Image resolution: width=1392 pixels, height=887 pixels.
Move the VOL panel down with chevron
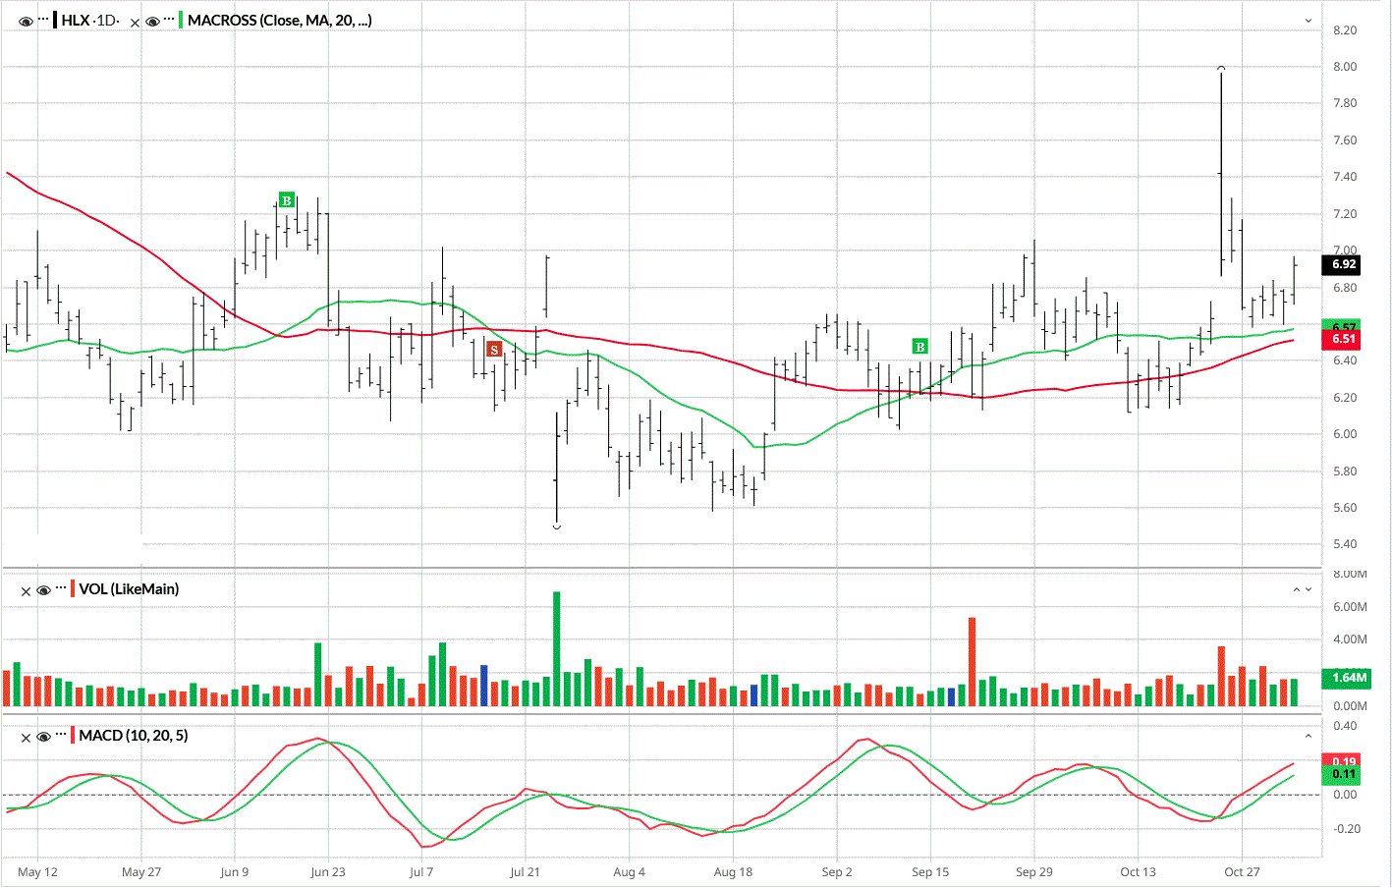[1308, 589]
